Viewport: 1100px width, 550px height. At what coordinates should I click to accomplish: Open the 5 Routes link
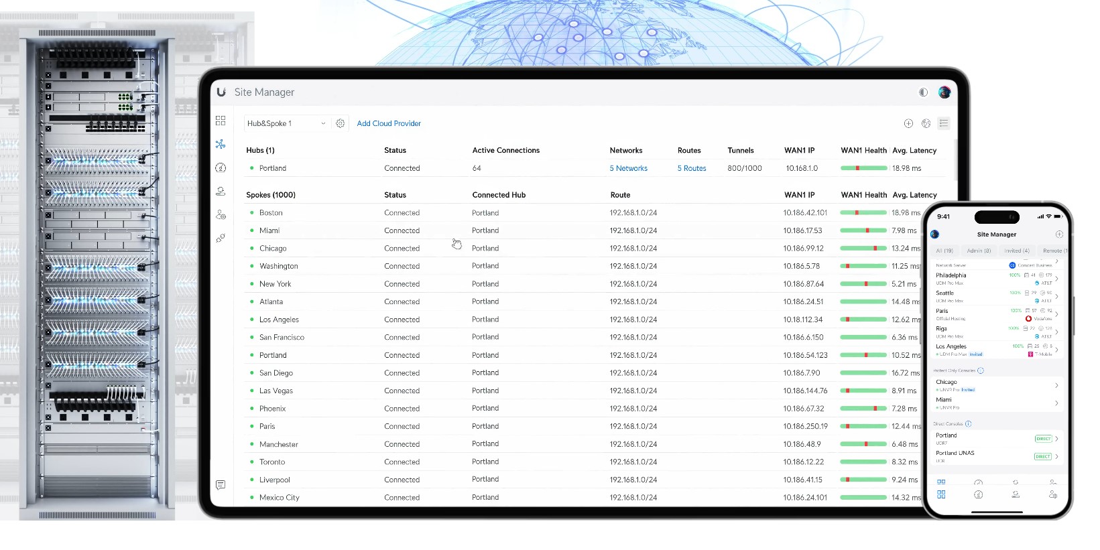click(691, 168)
